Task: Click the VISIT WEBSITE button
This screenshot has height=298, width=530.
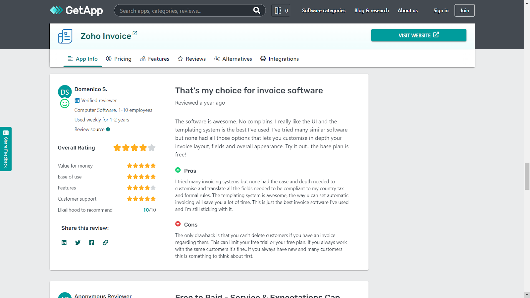Action: pyautogui.click(x=419, y=35)
